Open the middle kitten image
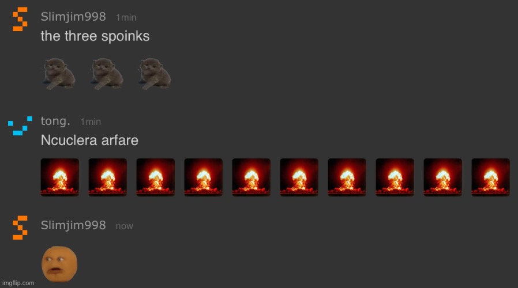Viewport: 518px width, 288px height. [107, 74]
